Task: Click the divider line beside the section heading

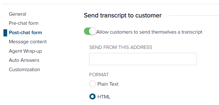Action: [x=194, y=15]
